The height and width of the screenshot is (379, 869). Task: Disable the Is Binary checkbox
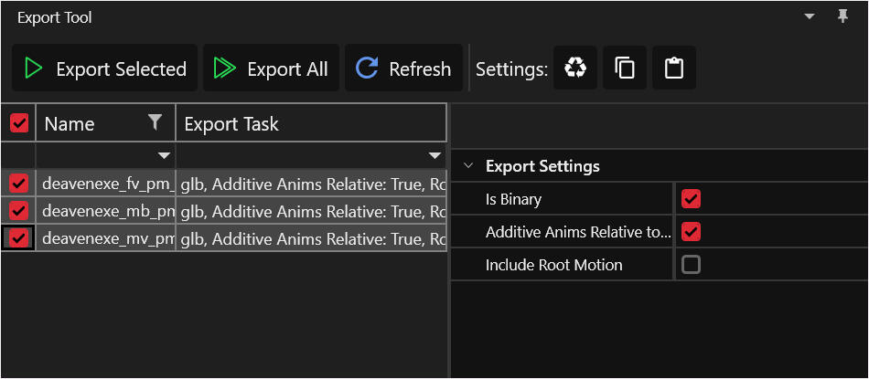(692, 199)
